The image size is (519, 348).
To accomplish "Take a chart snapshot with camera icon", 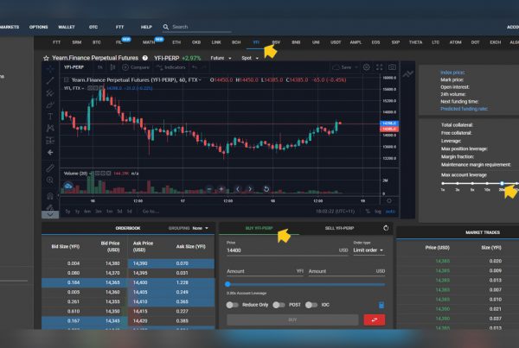I will tap(392, 67).
